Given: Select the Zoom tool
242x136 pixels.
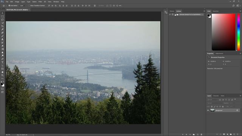Looking at the screenshot, I should tap(2, 75).
